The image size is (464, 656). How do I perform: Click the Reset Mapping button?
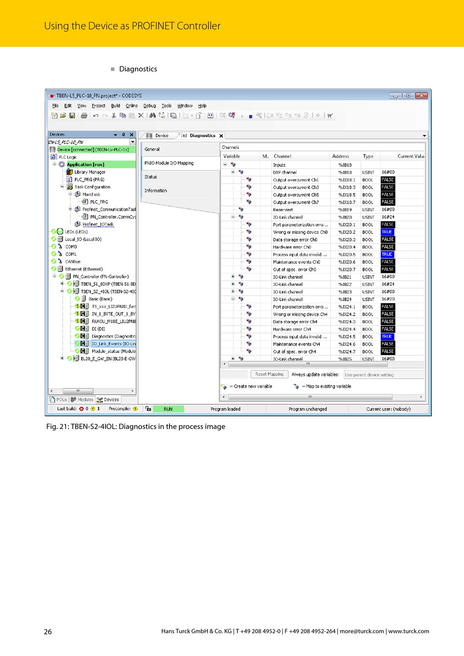269,374
